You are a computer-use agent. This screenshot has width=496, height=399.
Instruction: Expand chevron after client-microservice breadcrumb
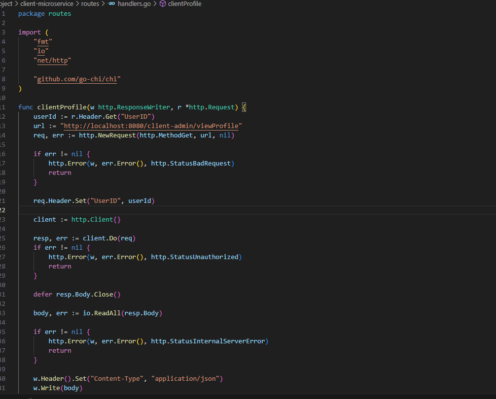tap(77, 4)
